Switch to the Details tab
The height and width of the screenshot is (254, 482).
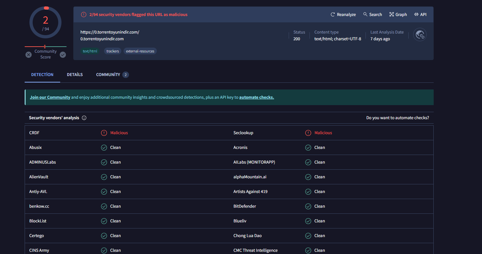(75, 74)
